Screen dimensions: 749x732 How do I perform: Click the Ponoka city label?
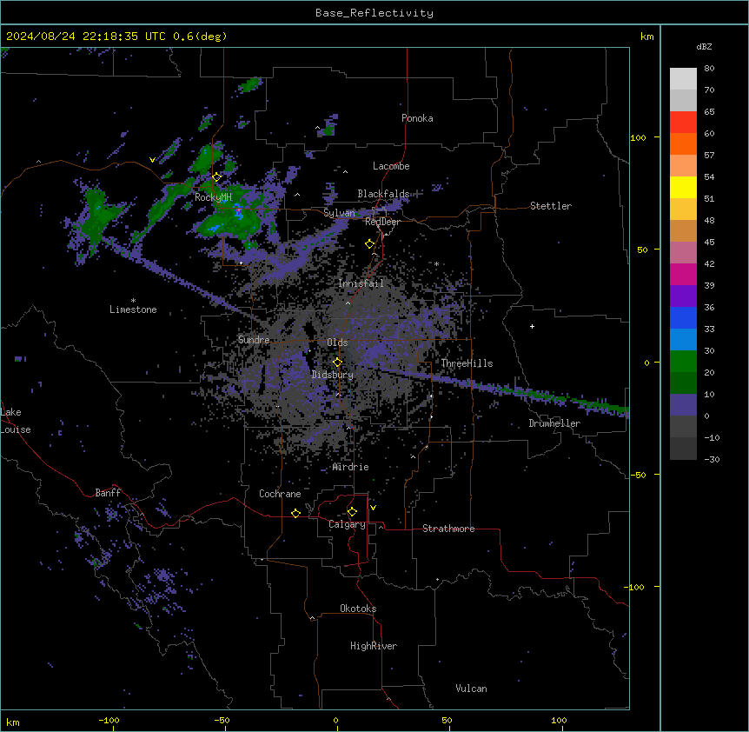coord(417,118)
